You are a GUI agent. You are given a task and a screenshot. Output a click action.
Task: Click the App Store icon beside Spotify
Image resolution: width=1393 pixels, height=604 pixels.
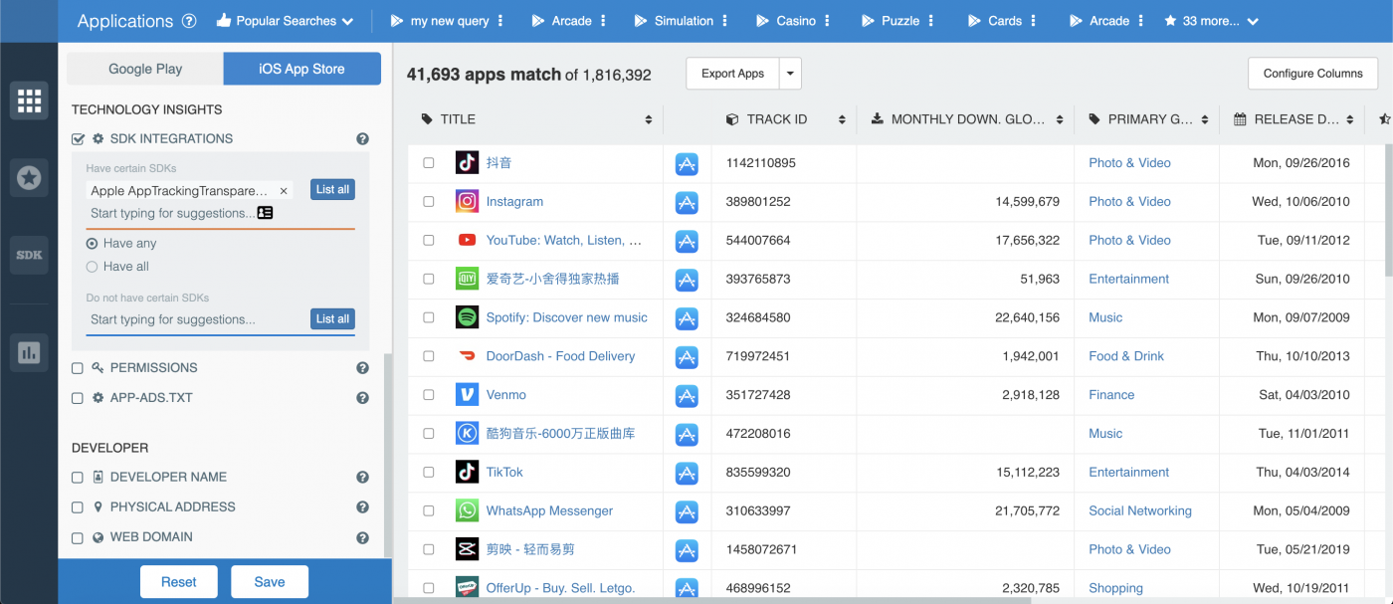click(x=687, y=317)
